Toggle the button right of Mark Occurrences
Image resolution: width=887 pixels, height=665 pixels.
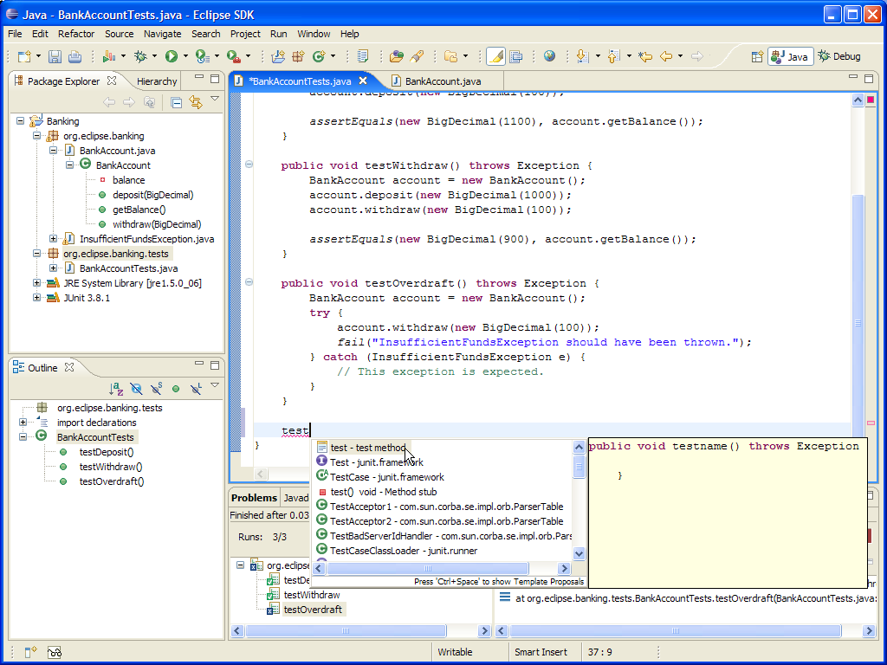pos(516,56)
